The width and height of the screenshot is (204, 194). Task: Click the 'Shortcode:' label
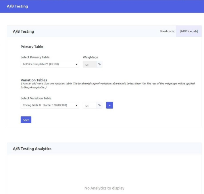pos(167,31)
